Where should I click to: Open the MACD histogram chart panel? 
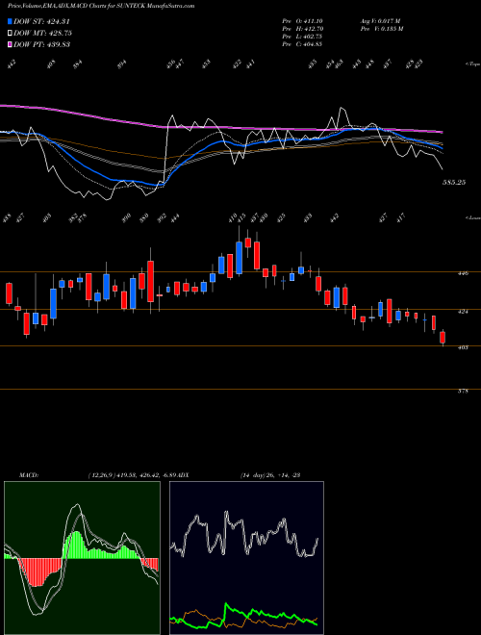point(82,558)
